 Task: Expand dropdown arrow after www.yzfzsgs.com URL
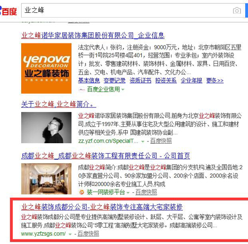(x=70, y=234)
